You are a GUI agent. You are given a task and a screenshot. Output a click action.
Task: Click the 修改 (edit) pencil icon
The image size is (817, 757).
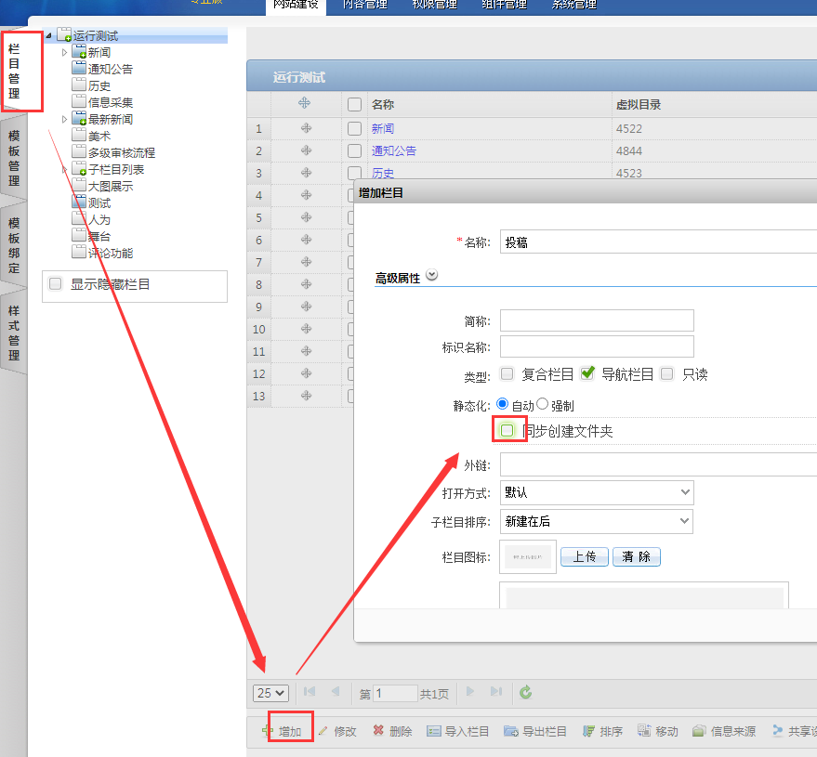[323, 731]
